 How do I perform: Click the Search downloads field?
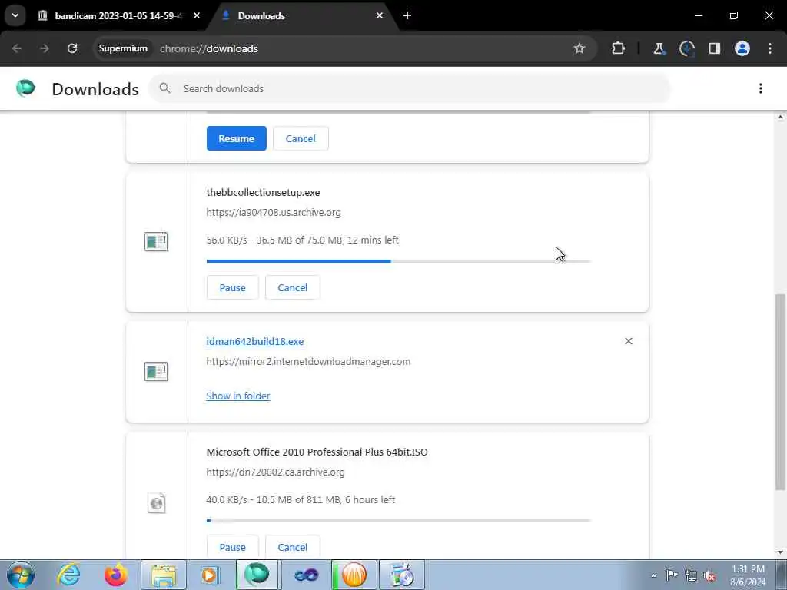tap(410, 89)
